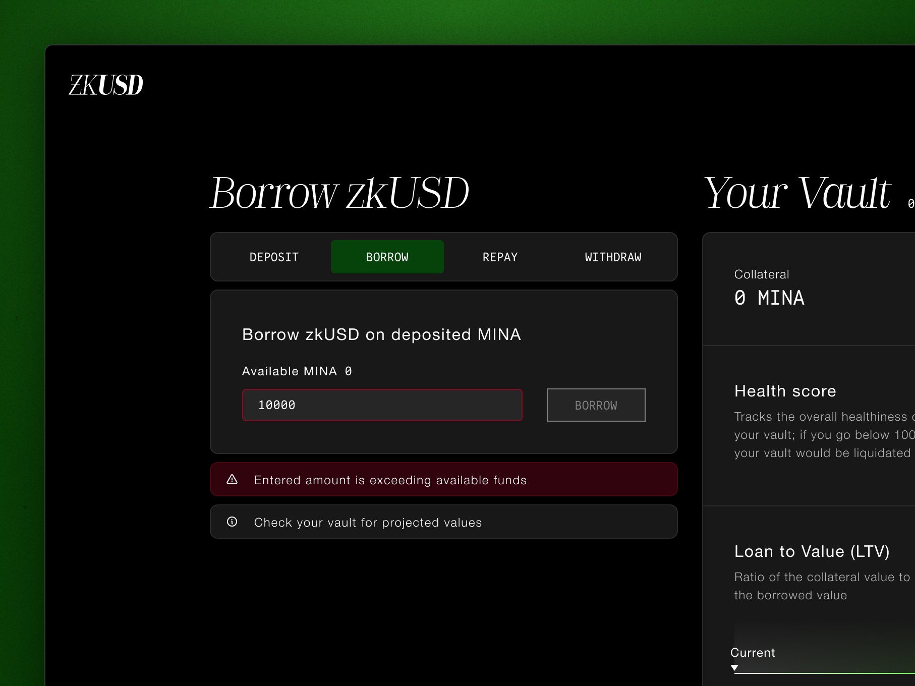915x686 pixels.
Task: Click the 'Available MINA 0' label
Action: pyautogui.click(x=297, y=371)
